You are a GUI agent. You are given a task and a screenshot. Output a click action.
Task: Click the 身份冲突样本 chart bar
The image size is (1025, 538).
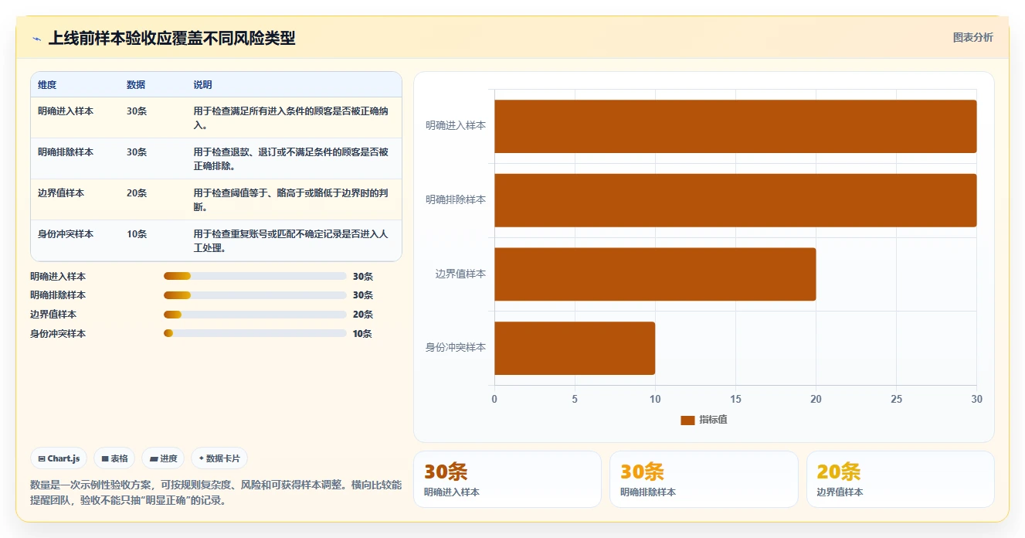(575, 348)
